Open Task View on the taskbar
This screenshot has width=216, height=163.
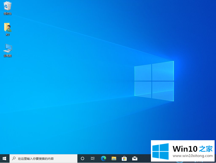(x=93, y=159)
